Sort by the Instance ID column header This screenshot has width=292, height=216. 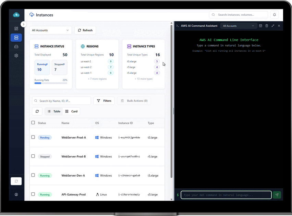tap(125, 123)
